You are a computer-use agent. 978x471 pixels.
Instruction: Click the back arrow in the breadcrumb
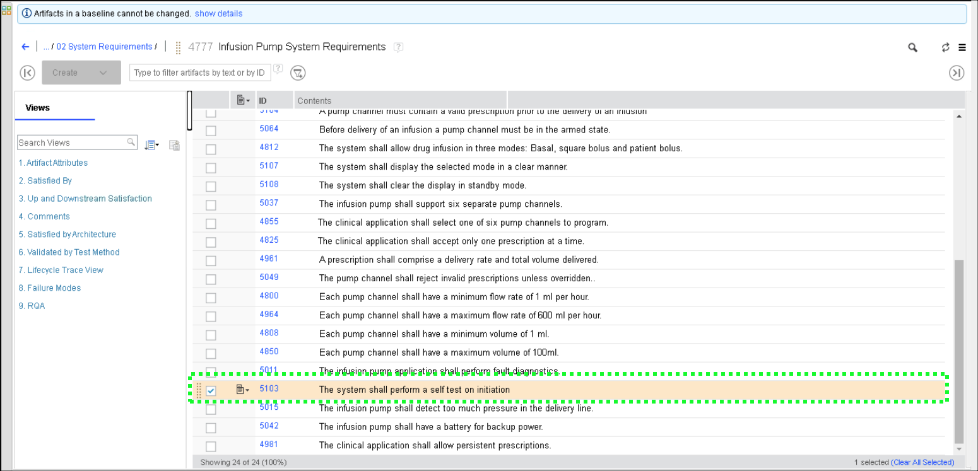[x=25, y=47]
